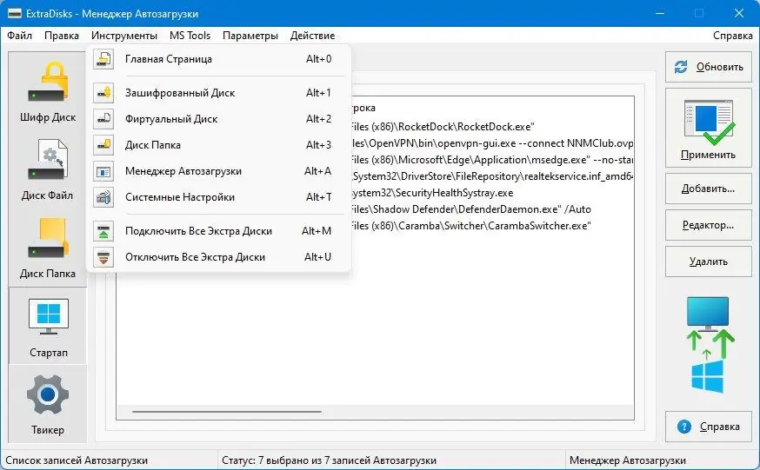Select the Стартап sidebar icon
This screenshot has height=470, width=760.
[x=48, y=327]
